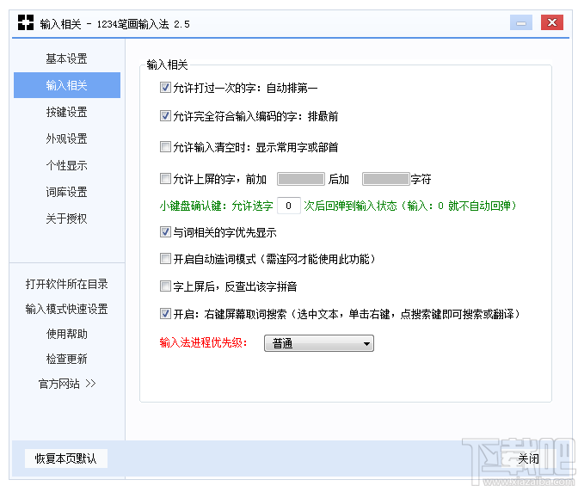Minimize the settings window
578x486 pixels.
click(521, 23)
